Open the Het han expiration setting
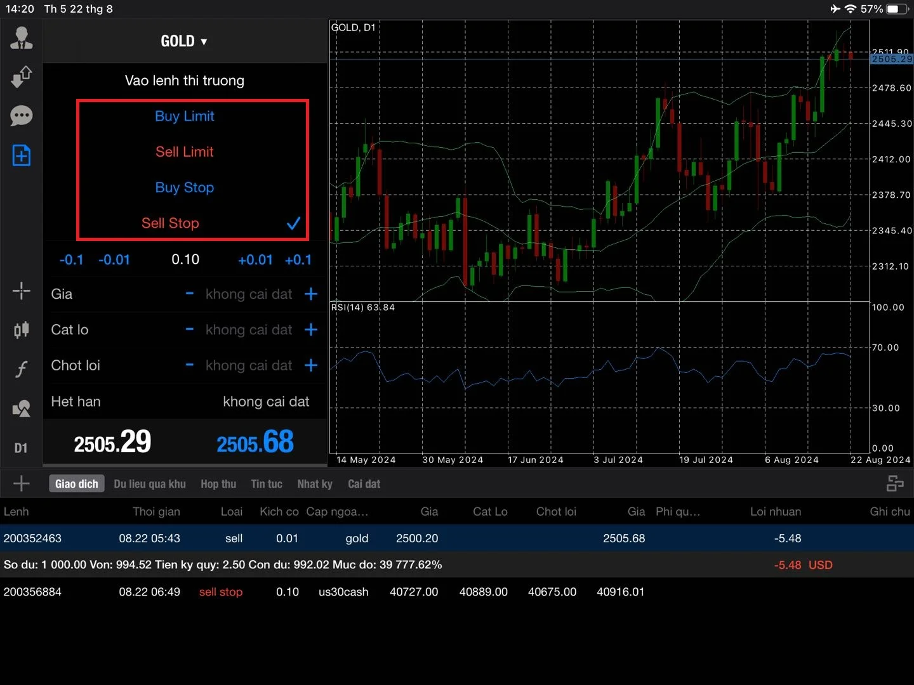Image resolution: width=914 pixels, height=685 pixels. 185,401
